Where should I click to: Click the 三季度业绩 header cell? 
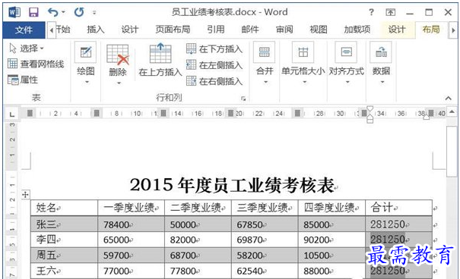point(265,208)
